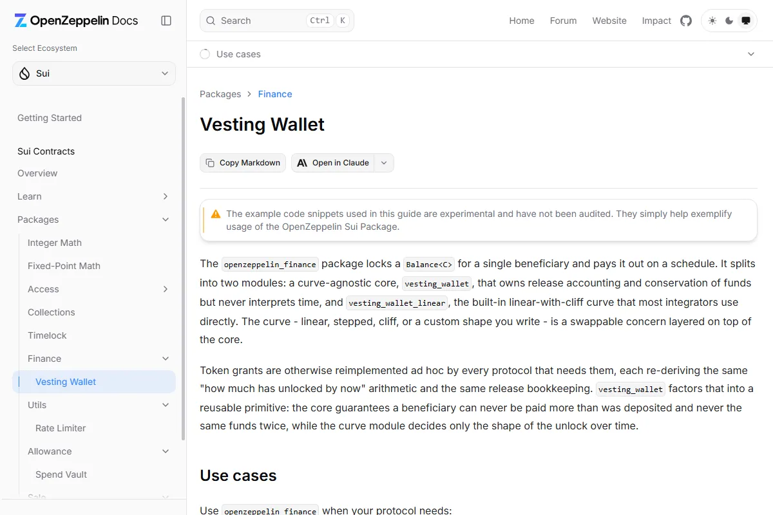
Task: Click the vesting_wallet_linear code snippet
Action: click(396, 303)
